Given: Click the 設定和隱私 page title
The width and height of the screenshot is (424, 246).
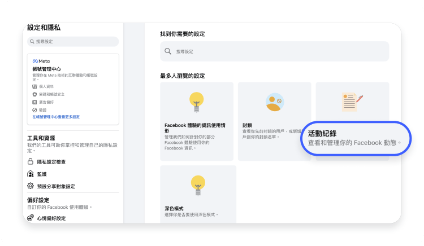Looking at the screenshot, I should pyautogui.click(x=44, y=28).
